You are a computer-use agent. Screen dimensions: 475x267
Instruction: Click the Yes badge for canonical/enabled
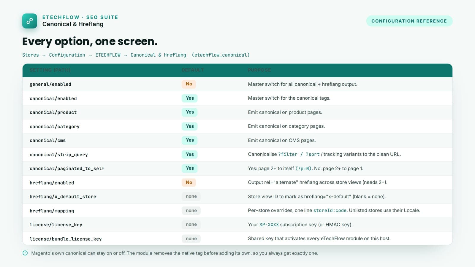click(190, 98)
